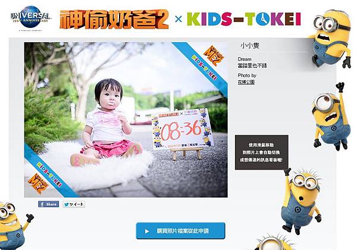Share photo with Facebook Share button
The height and width of the screenshot is (250, 357).
click(x=49, y=204)
